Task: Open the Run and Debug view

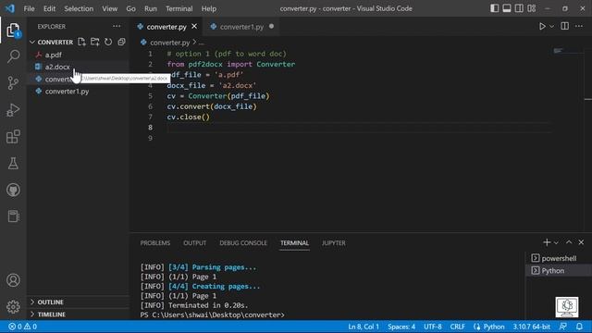Action: coord(13,110)
